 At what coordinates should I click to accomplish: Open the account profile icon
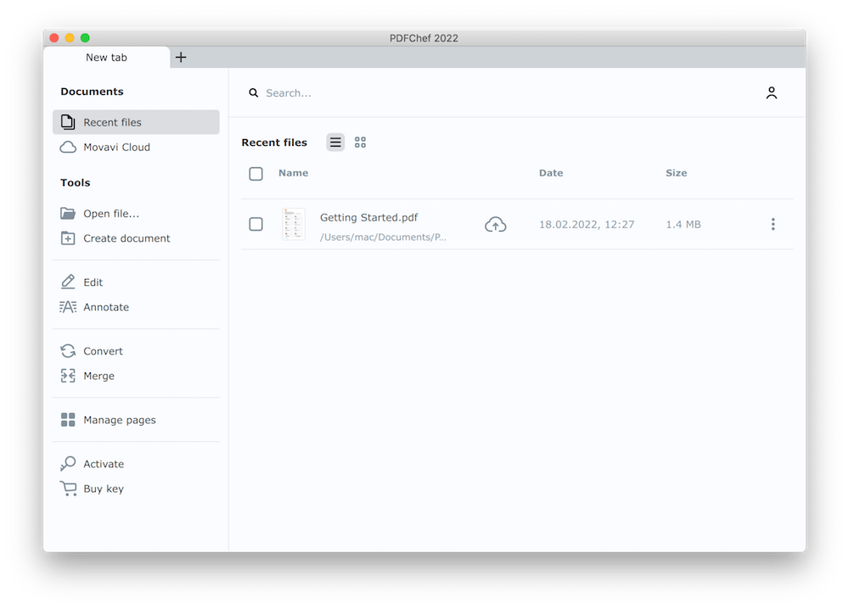coord(772,93)
